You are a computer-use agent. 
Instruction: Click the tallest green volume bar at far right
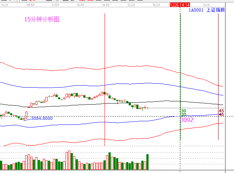tap(147, 162)
